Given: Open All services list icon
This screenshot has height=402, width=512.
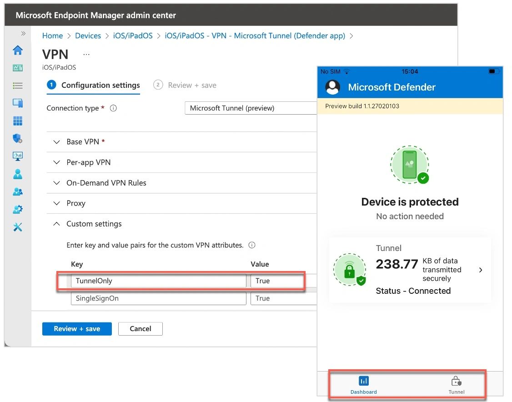Looking at the screenshot, I should pos(18,85).
